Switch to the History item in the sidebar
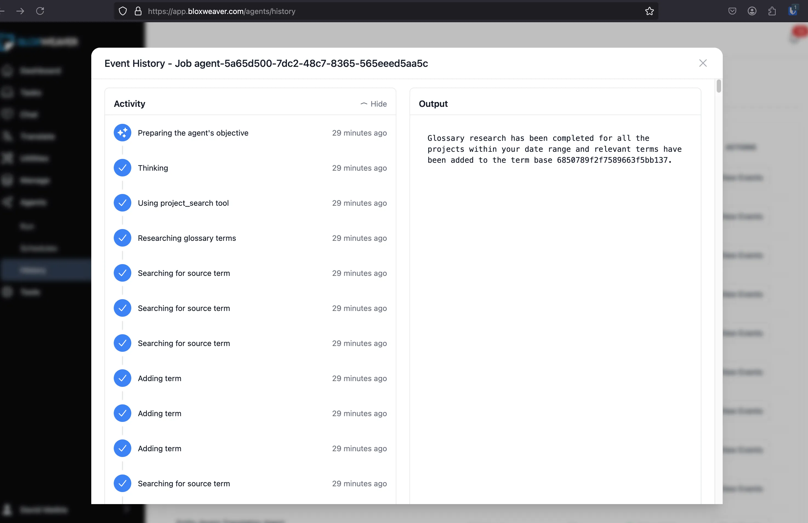Viewport: 808px width, 523px height. (33, 270)
